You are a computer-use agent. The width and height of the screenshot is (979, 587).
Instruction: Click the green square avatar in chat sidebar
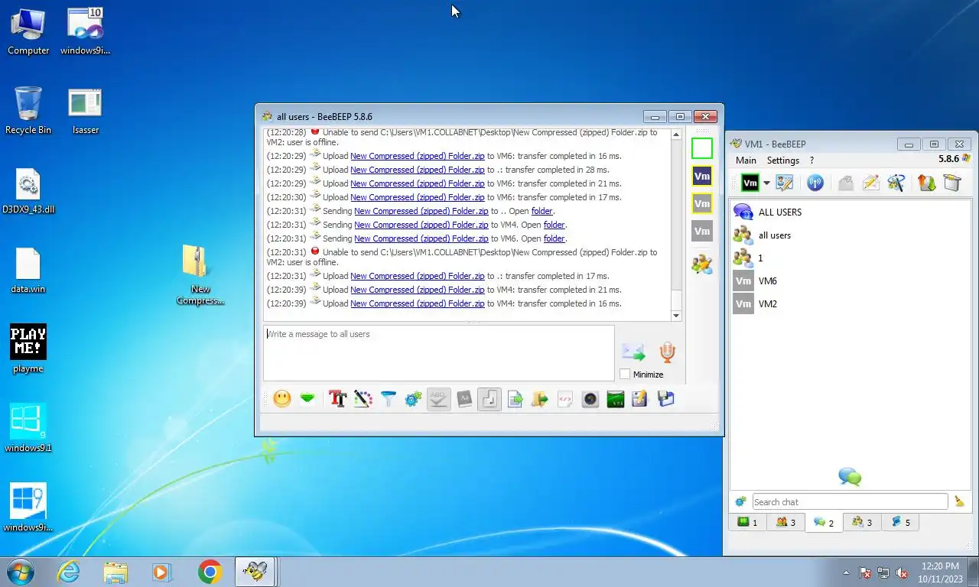click(701, 148)
